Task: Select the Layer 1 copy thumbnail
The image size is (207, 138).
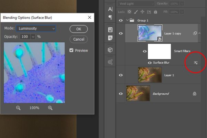Action: [x=150, y=33]
